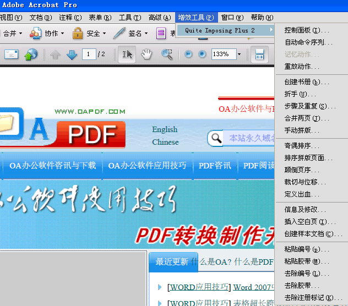Choose 去除注册标记(K)... menu entry
The height and width of the screenshot is (306, 348).
(312, 298)
